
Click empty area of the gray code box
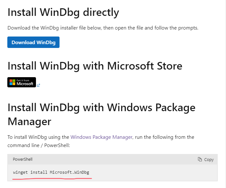pos(153,172)
